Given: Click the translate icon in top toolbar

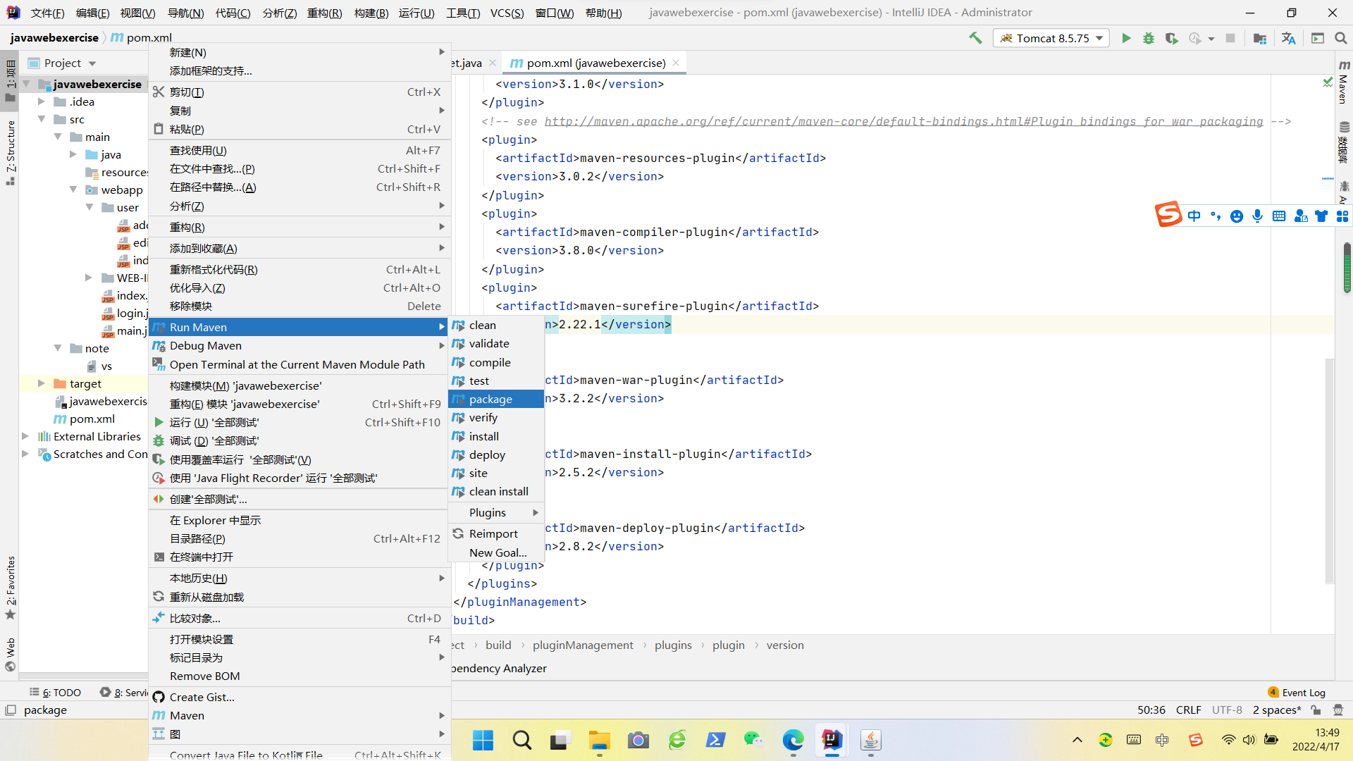Looking at the screenshot, I should coord(1288,38).
